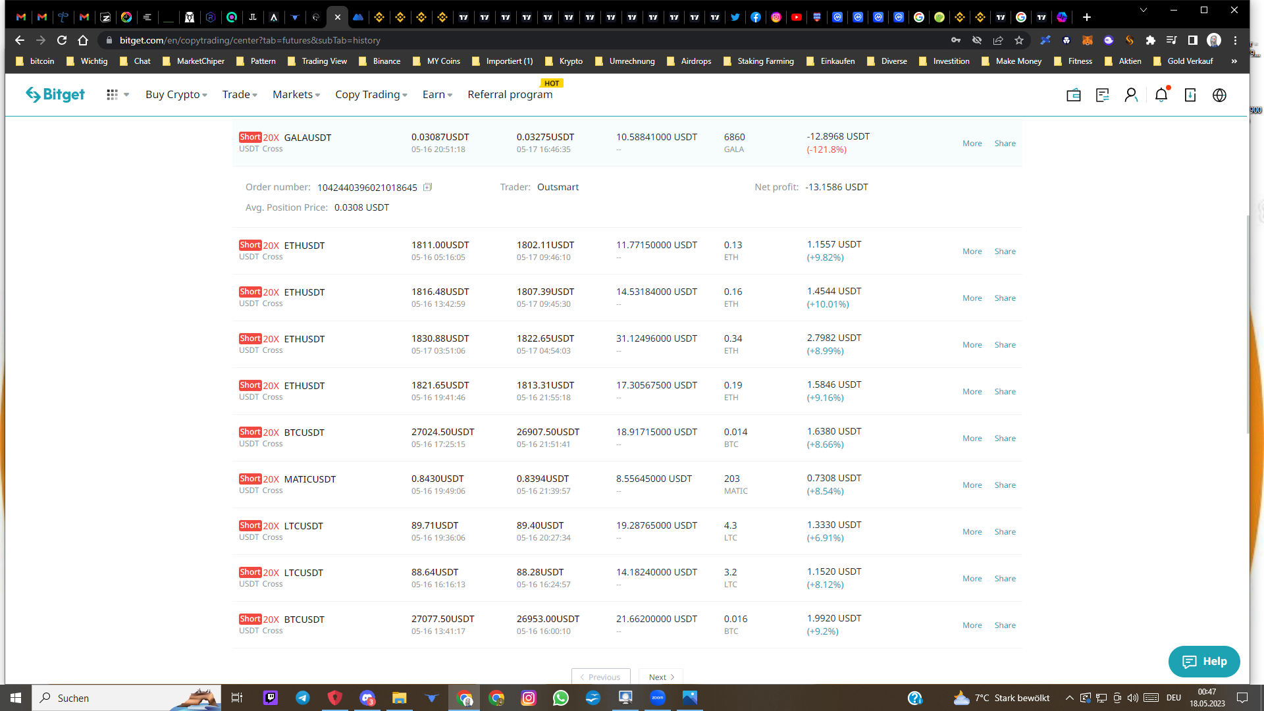1264x711 pixels.
Task: Open the browser side panel icon
Action: coord(1192,40)
